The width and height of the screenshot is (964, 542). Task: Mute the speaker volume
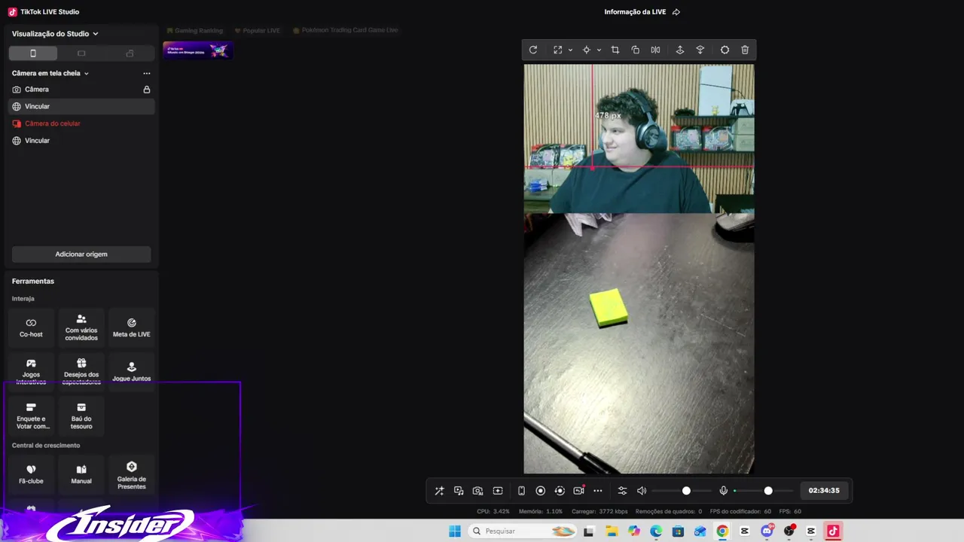tap(642, 491)
